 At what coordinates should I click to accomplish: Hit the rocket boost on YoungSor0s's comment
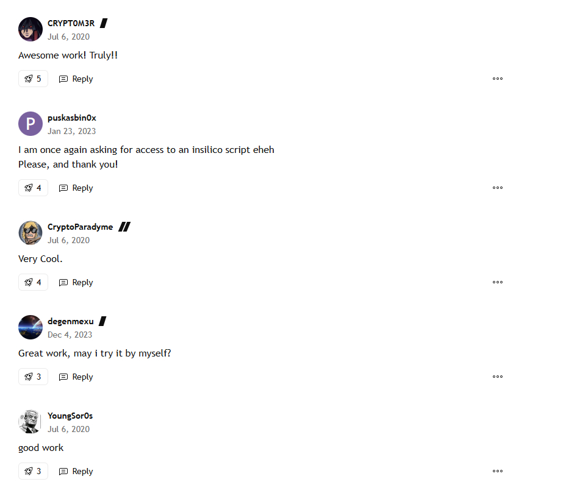pyautogui.click(x=33, y=471)
